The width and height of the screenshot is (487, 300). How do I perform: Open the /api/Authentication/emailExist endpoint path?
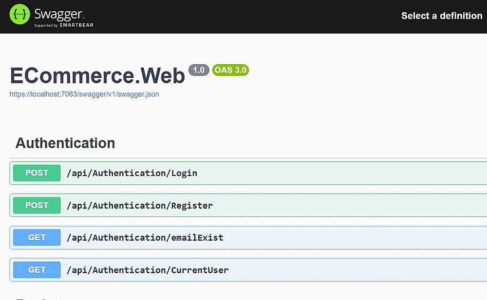[145, 237]
